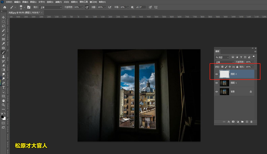Add a layer mask to the layer
Image resolution: width=267 pixels, height=154 pixels.
pyautogui.click(x=233, y=122)
